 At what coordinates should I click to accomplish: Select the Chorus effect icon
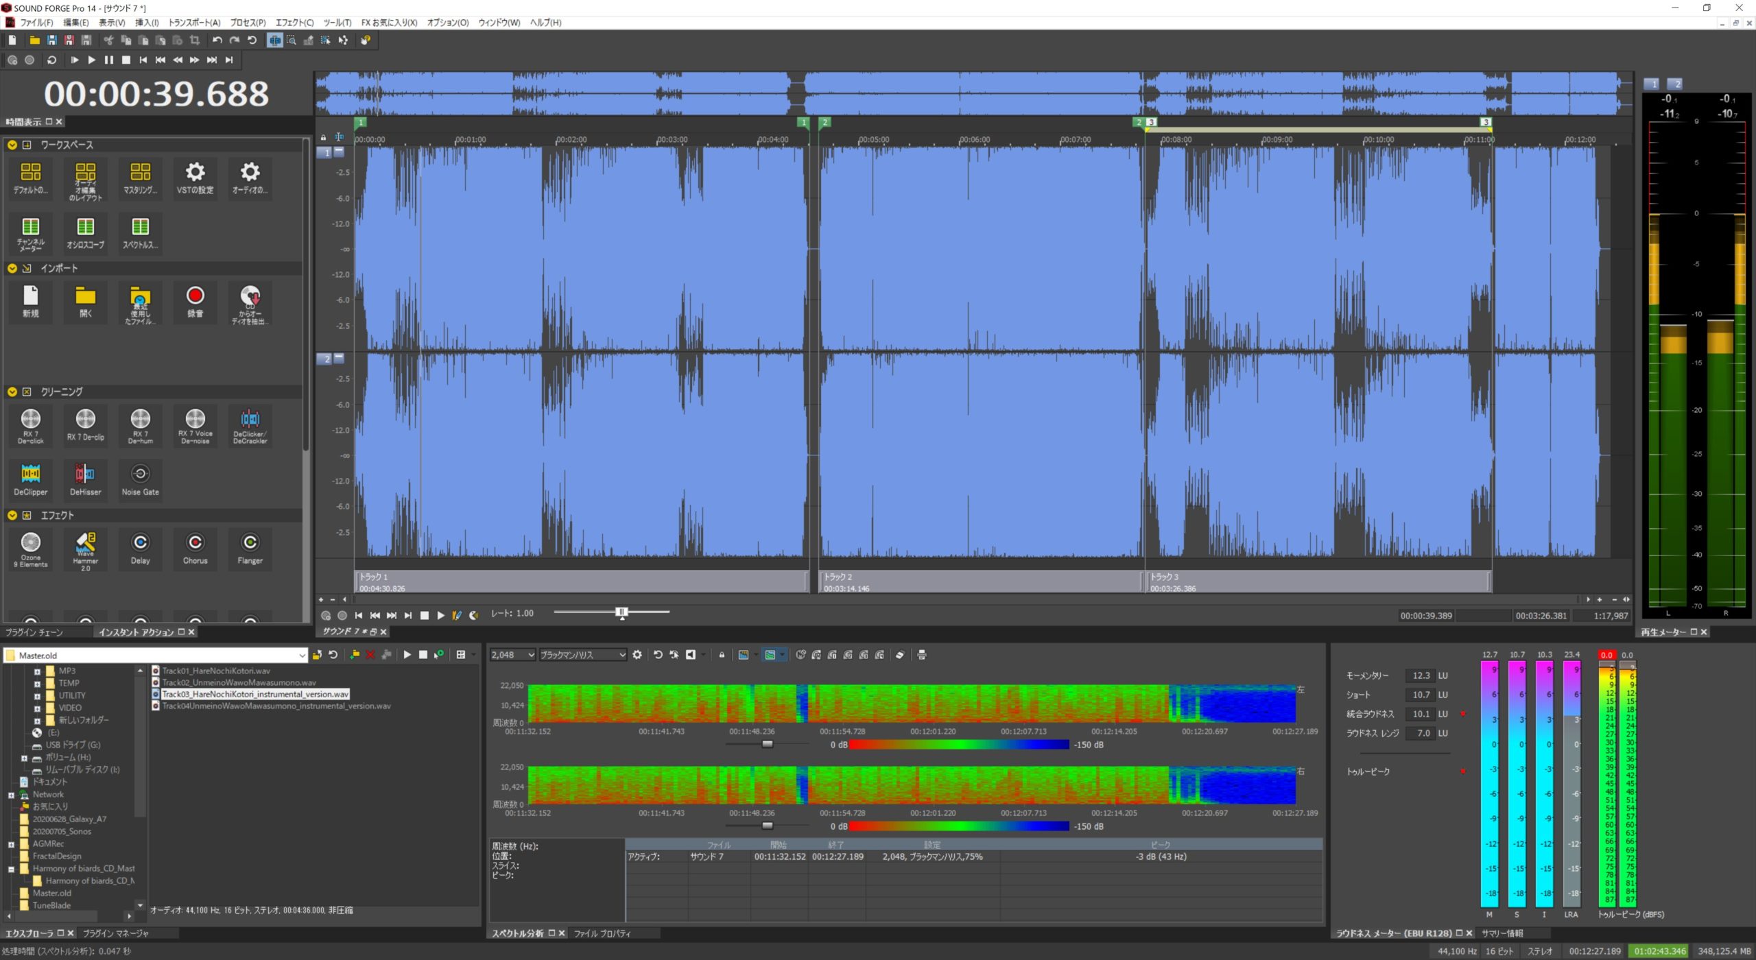click(x=195, y=549)
